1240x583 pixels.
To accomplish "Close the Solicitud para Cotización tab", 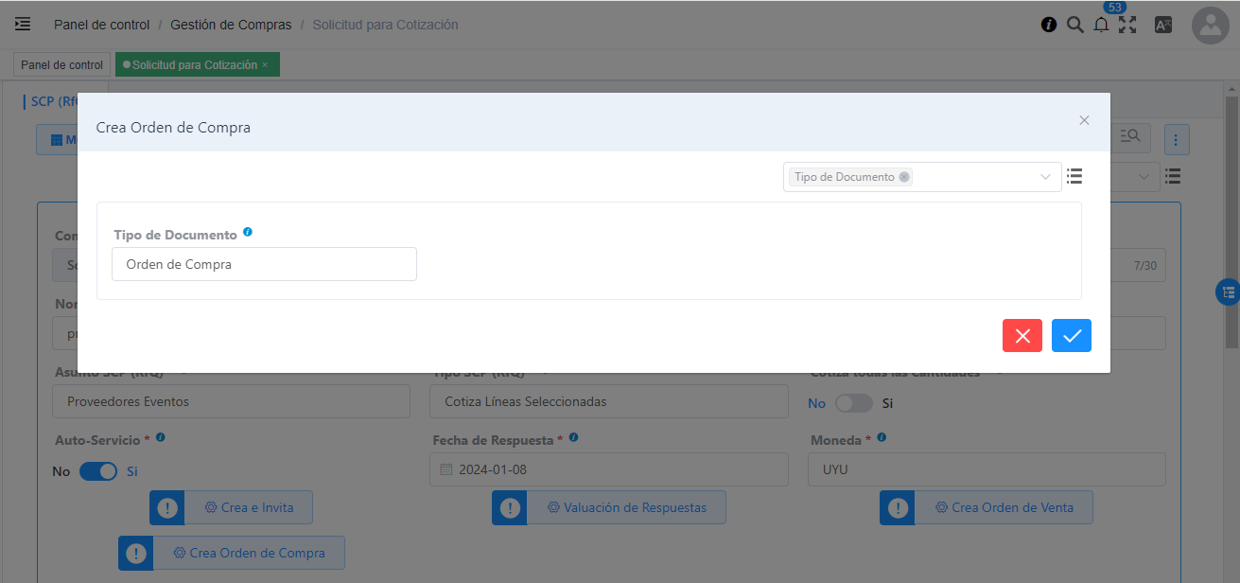I will pos(265,65).
